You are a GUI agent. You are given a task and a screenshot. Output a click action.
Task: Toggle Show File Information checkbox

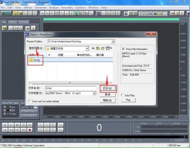pos(123,49)
